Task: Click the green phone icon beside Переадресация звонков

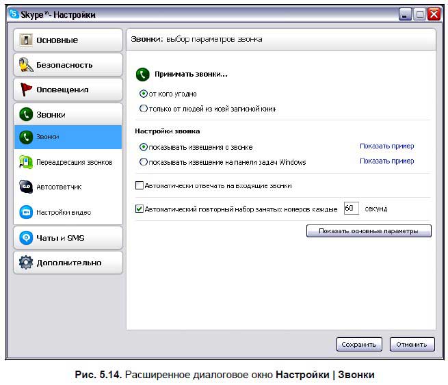Action: pos(26,162)
